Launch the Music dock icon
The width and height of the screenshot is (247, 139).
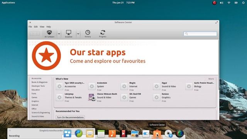(112, 134)
